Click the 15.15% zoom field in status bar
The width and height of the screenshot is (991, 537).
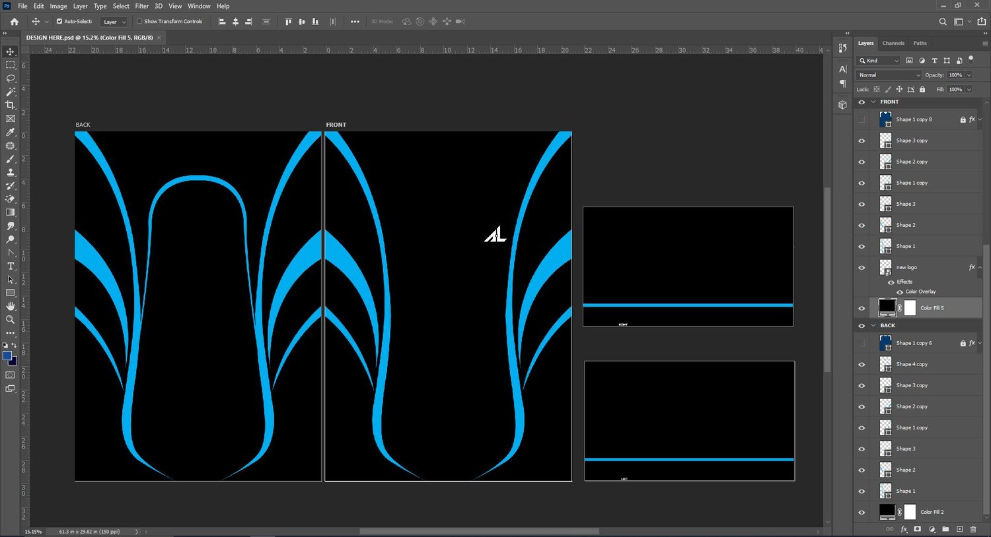click(x=33, y=531)
